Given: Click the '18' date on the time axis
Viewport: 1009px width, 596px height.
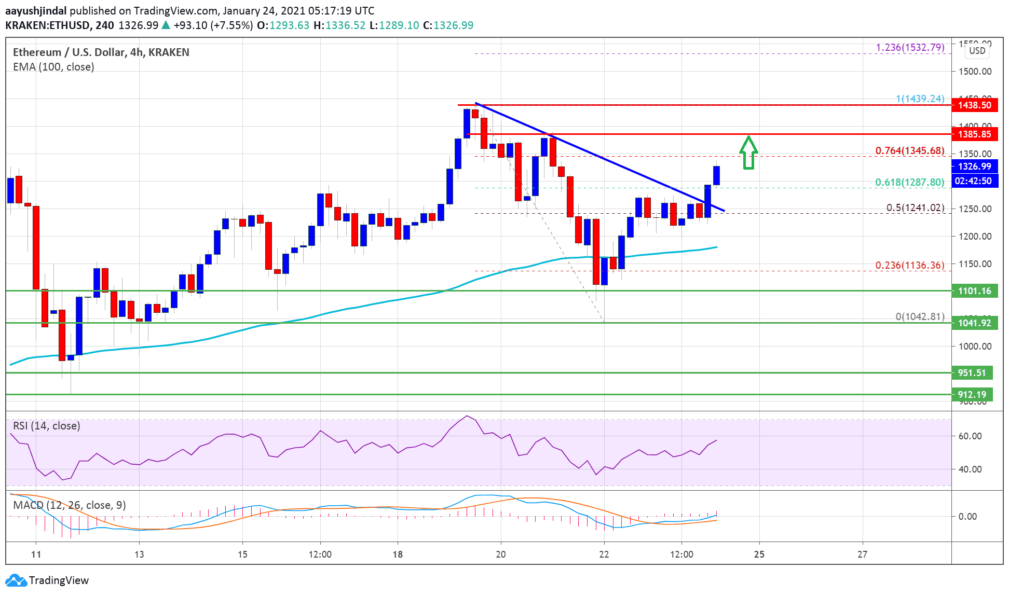Looking at the screenshot, I should tap(398, 555).
